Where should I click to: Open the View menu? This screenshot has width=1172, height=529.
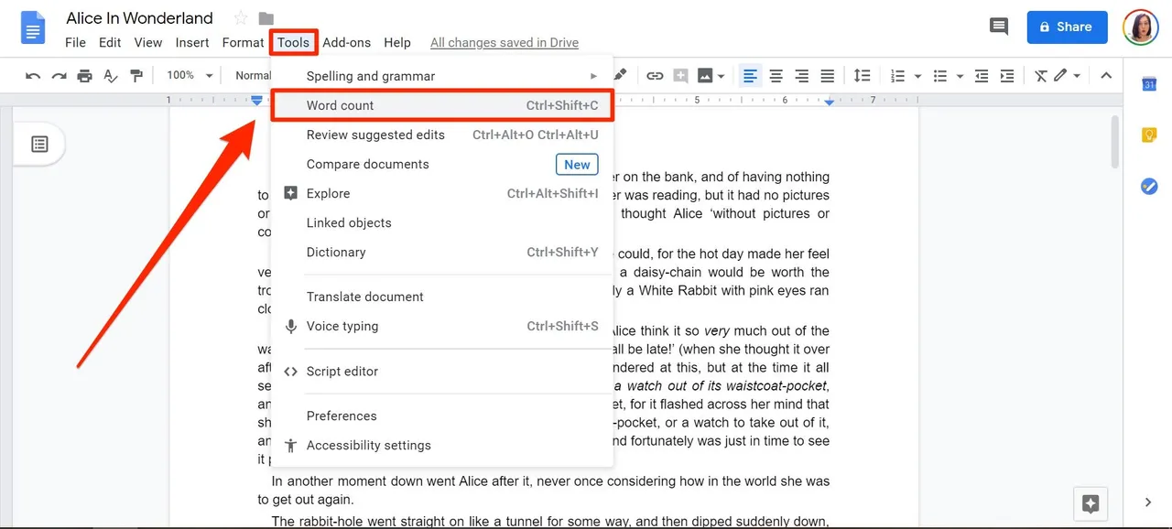point(147,42)
